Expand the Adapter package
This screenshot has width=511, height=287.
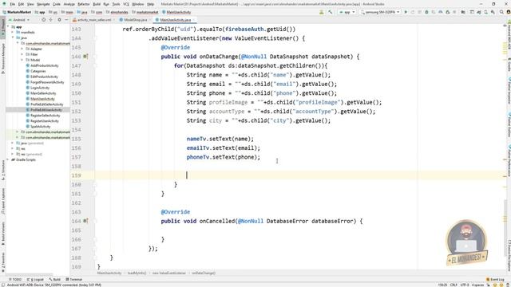tap(22, 49)
